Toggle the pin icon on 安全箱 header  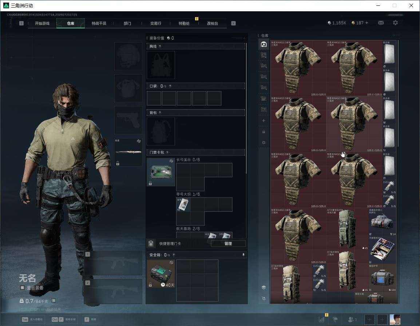click(x=243, y=255)
